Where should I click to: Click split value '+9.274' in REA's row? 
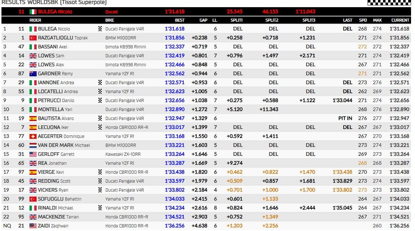235,163
